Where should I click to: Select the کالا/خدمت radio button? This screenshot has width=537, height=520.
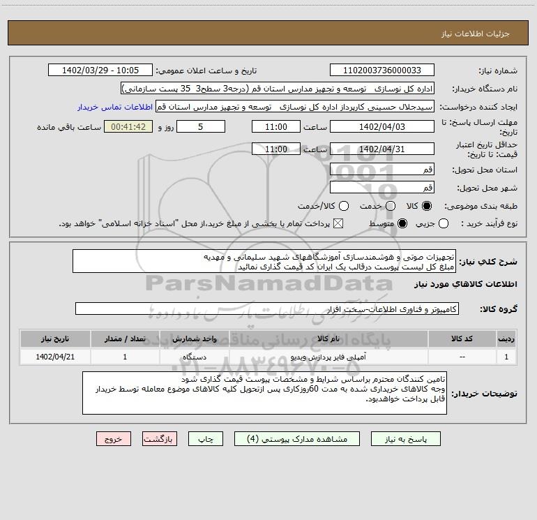tap(344, 206)
